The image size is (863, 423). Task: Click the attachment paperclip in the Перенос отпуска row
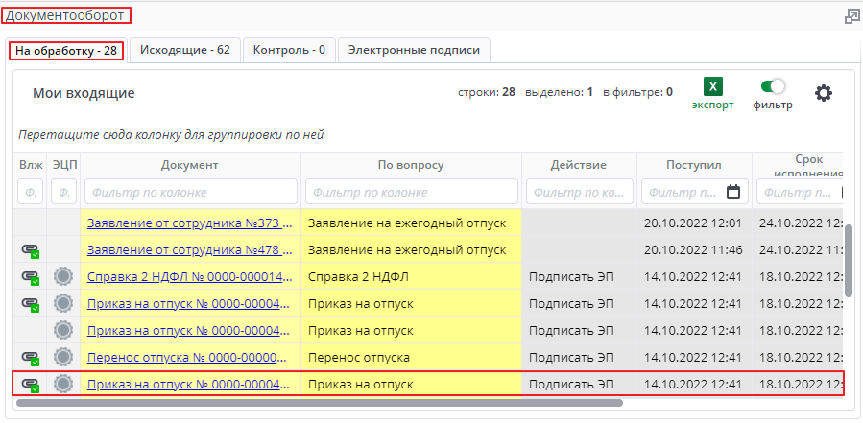[x=31, y=358]
